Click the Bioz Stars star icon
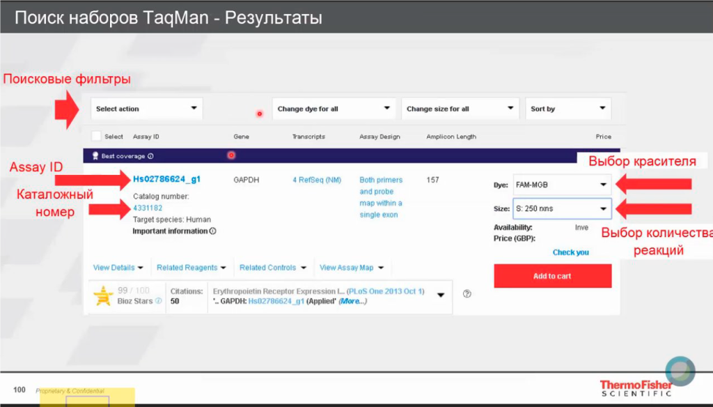713x407 pixels. 102,295
